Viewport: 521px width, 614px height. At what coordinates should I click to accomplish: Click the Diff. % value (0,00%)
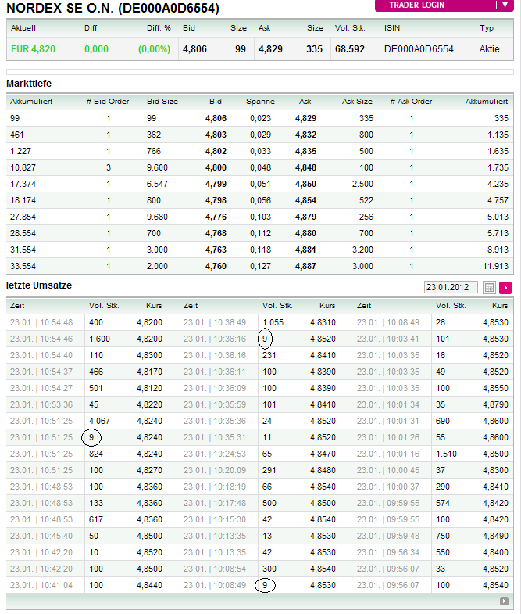point(154,49)
